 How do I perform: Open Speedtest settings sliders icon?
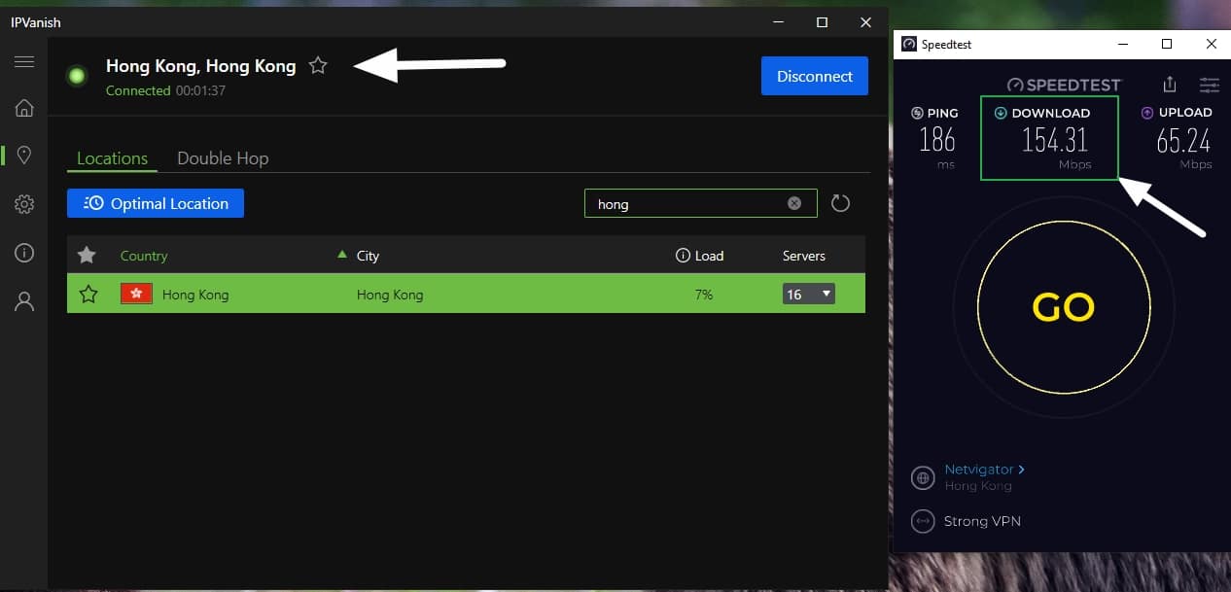(1209, 85)
